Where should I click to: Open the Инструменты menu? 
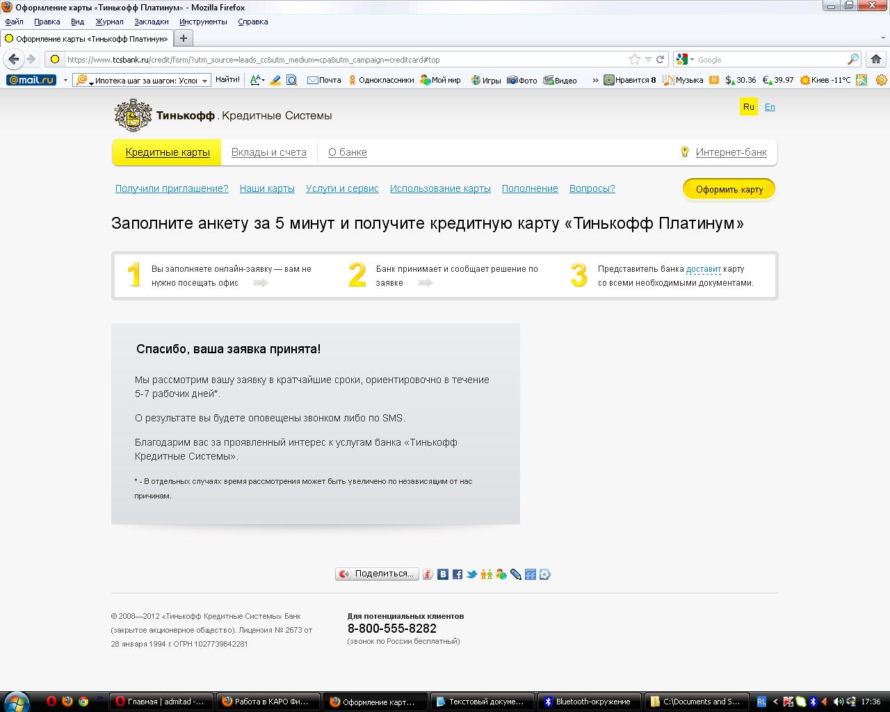203,22
